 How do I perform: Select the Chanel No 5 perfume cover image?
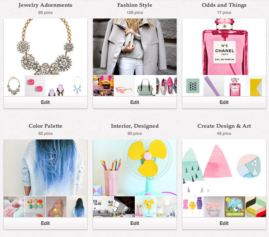[224, 47]
